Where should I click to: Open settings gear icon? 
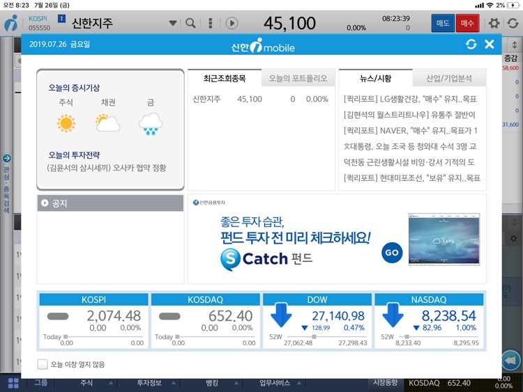[x=494, y=23]
